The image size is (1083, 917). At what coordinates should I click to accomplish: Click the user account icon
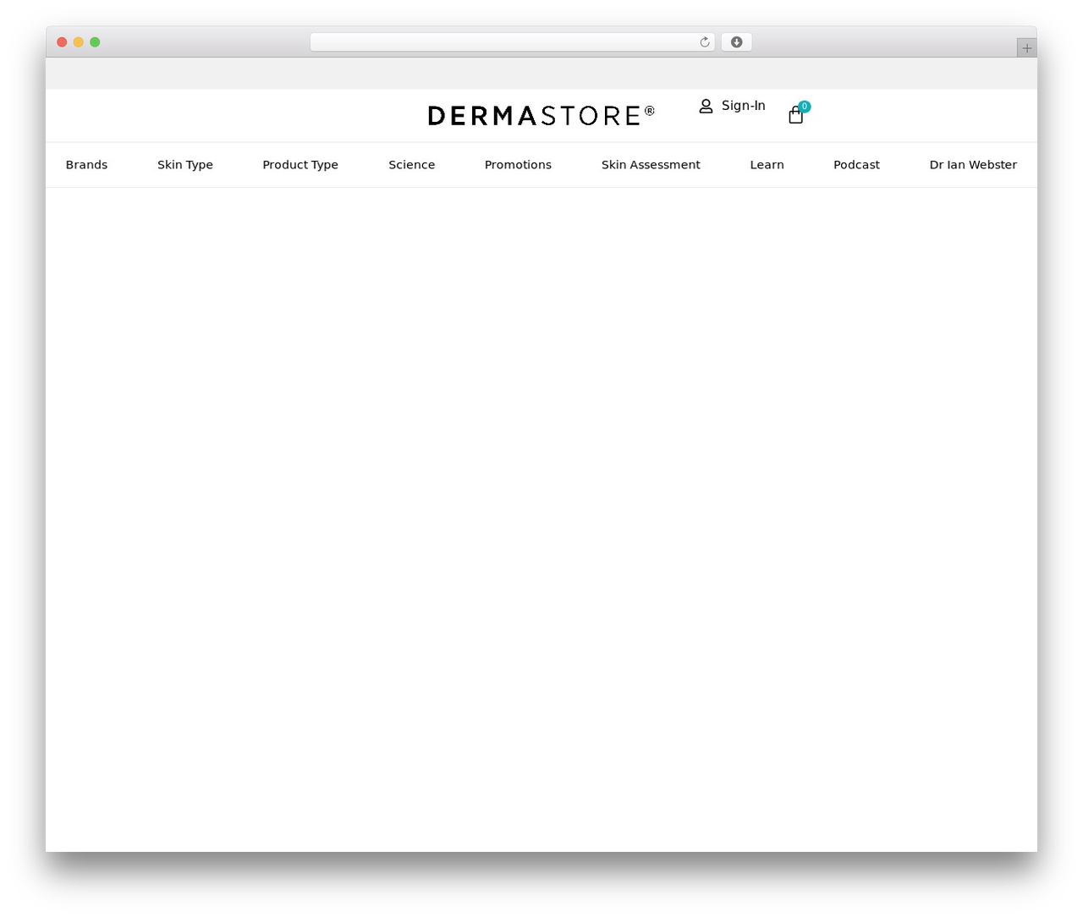pos(706,106)
